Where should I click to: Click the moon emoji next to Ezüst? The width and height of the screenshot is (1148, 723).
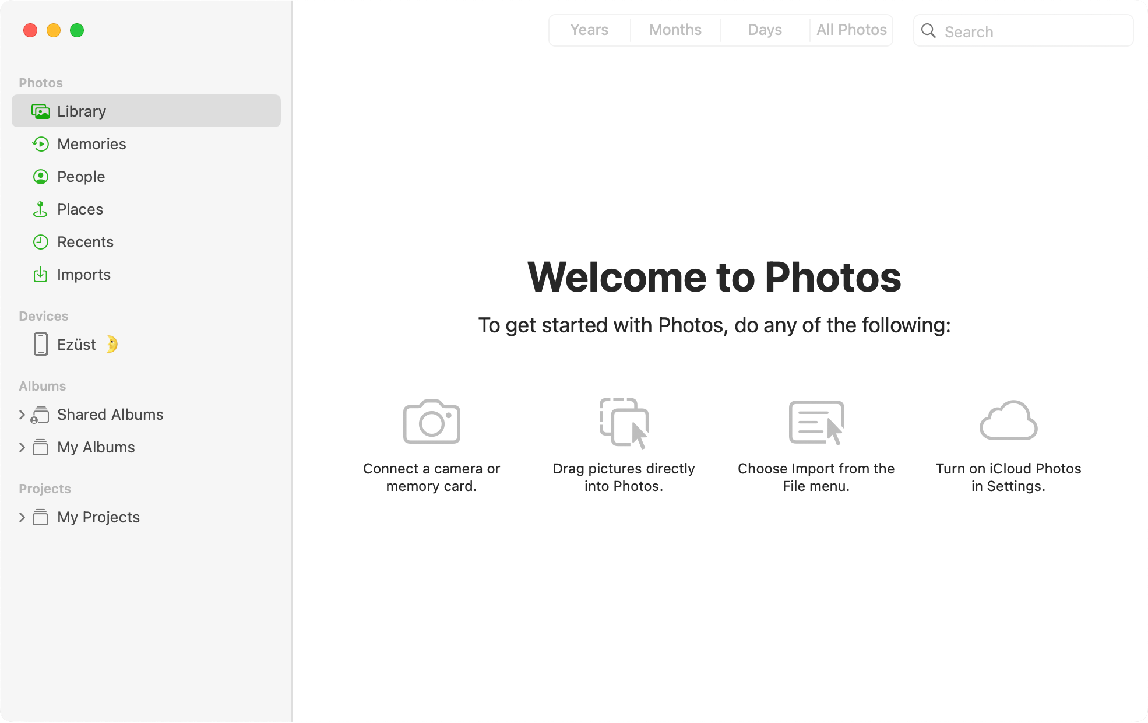click(x=112, y=345)
